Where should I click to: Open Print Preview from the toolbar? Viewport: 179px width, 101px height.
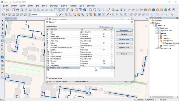22,10
